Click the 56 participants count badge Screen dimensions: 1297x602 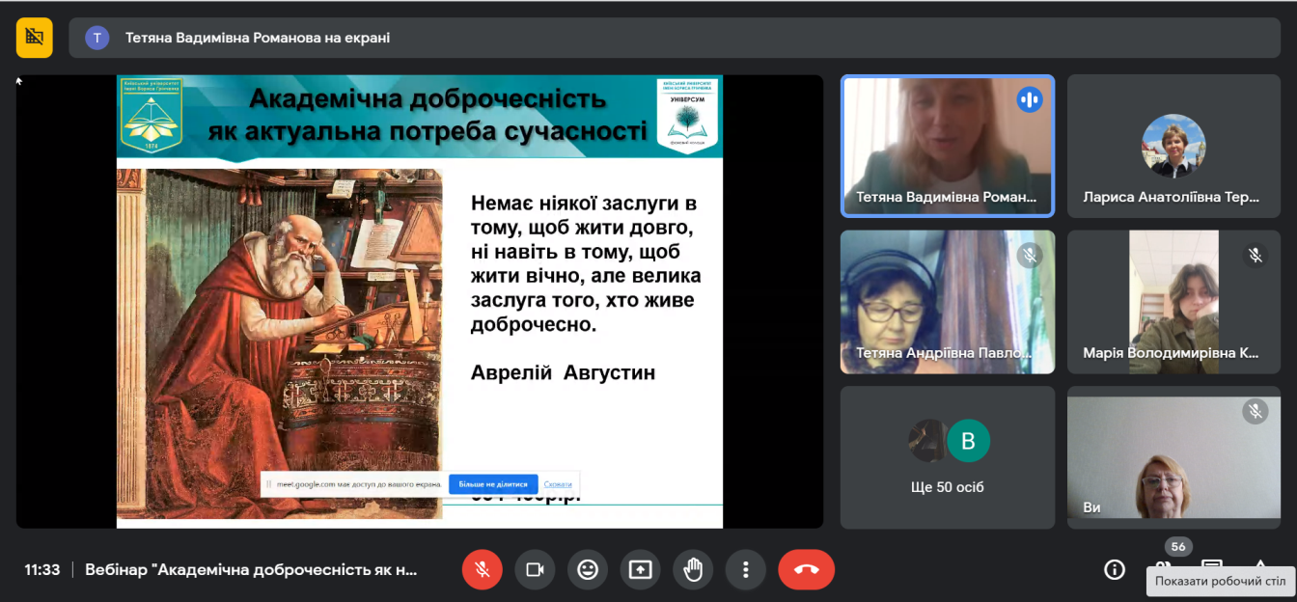pyautogui.click(x=1177, y=547)
